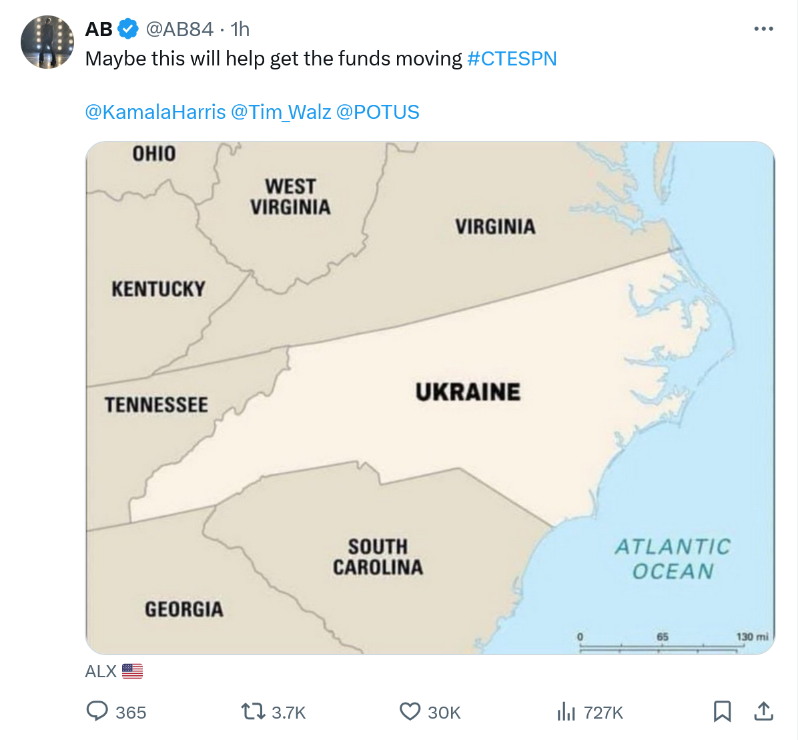
Task: Click the AB display name
Action: click(99, 29)
